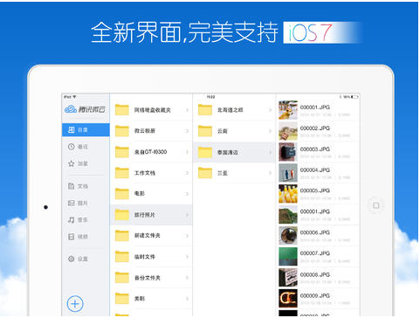
Task: Select the file name 000008.JPG
Action: pyautogui.click(x=315, y=274)
